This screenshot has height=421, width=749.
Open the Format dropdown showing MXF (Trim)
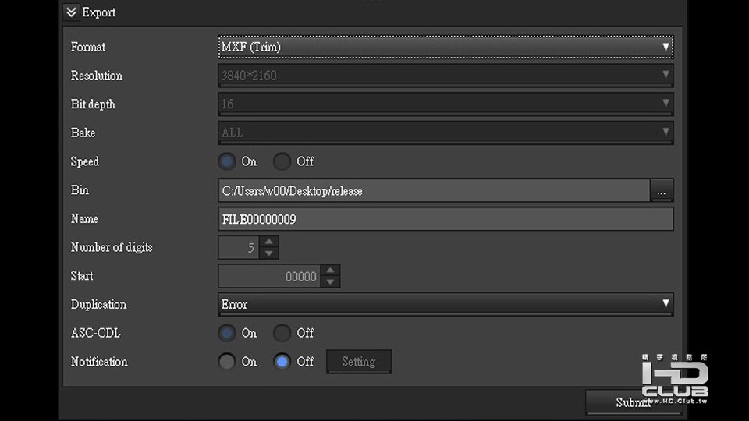445,47
